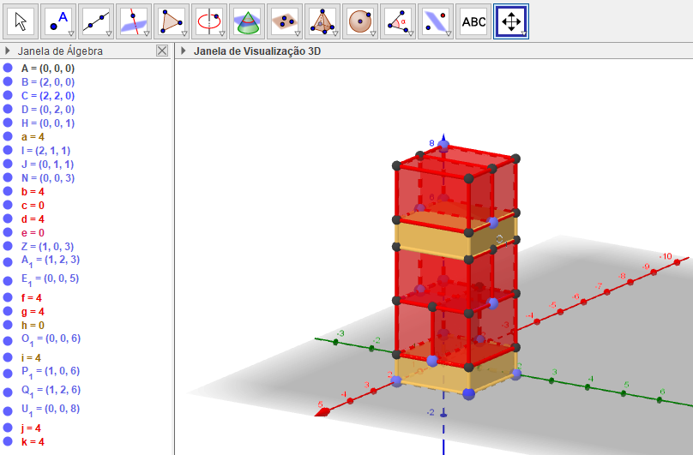
Task: Choose the Intersect two surfaces tool
Action: [x=247, y=21]
